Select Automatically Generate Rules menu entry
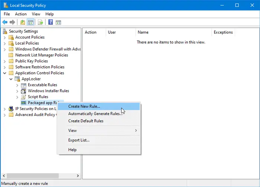This screenshot has width=260, height=187. (x=95, y=114)
